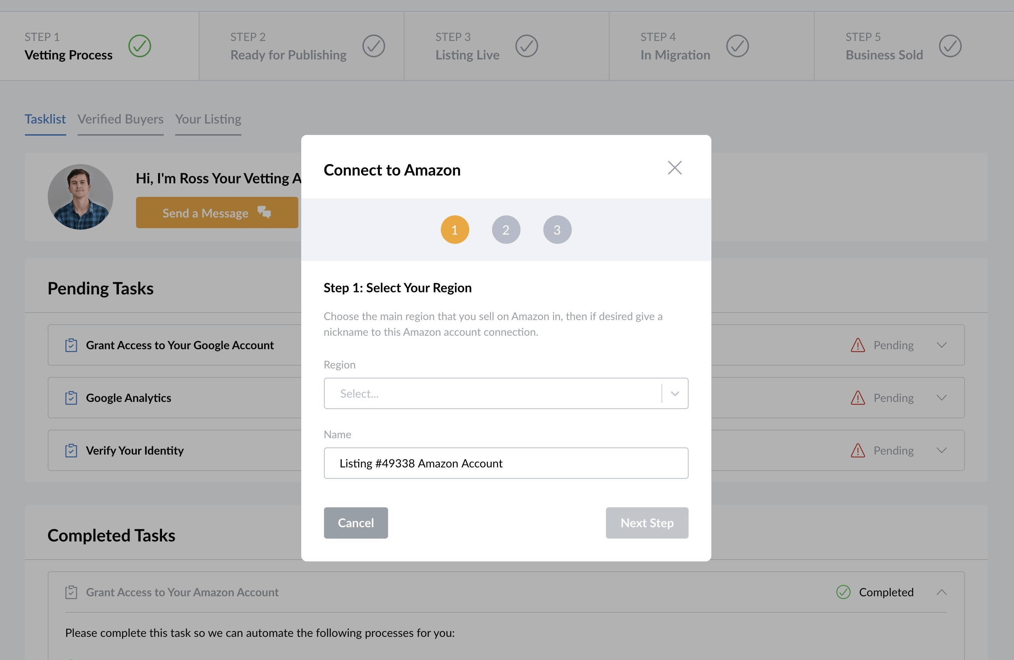Image resolution: width=1014 pixels, height=660 pixels.
Task: Click the Cancel button
Action: click(x=356, y=523)
